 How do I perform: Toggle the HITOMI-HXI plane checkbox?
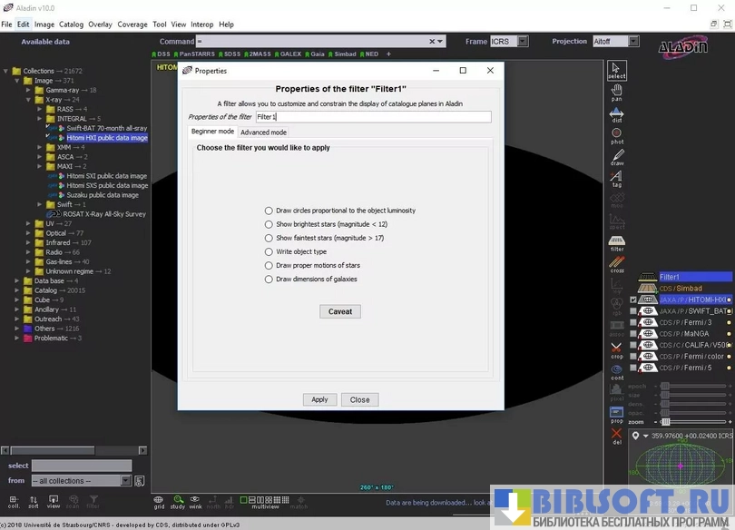tap(633, 299)
